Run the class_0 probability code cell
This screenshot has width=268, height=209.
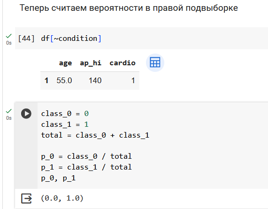pos(26,114)
